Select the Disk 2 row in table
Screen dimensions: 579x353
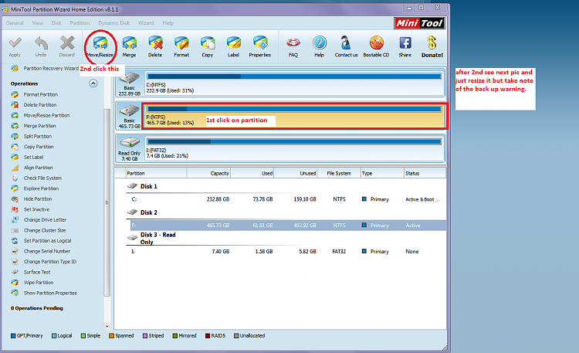click(286, 212)
